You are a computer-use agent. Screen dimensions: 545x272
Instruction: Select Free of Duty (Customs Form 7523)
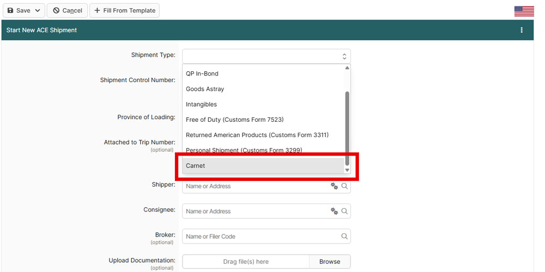(x=235, y=120)
